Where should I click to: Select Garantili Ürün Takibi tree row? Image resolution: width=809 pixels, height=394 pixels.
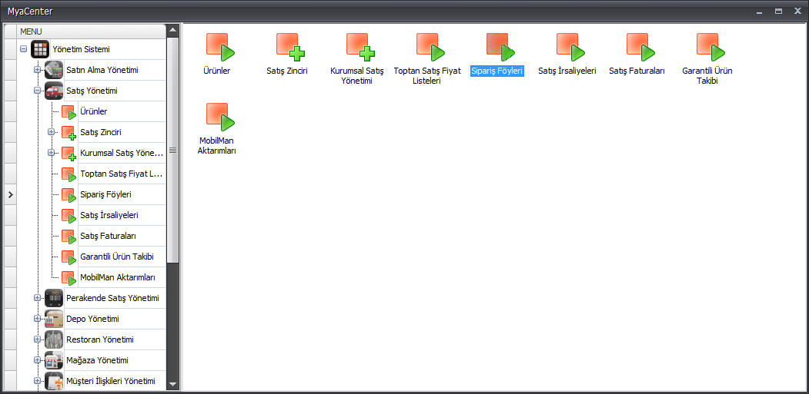[122, 257]
